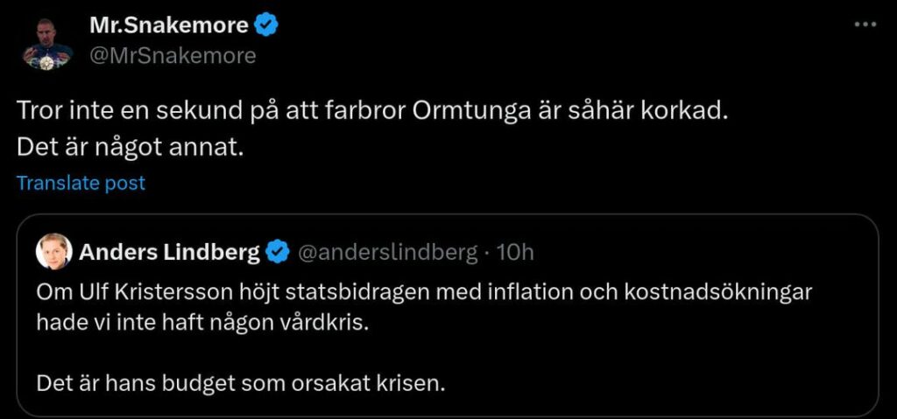Open Anders Lindberg's display name link
This screenshot has width=897, height=419.
pyautogui.click(x=170, y=253)
